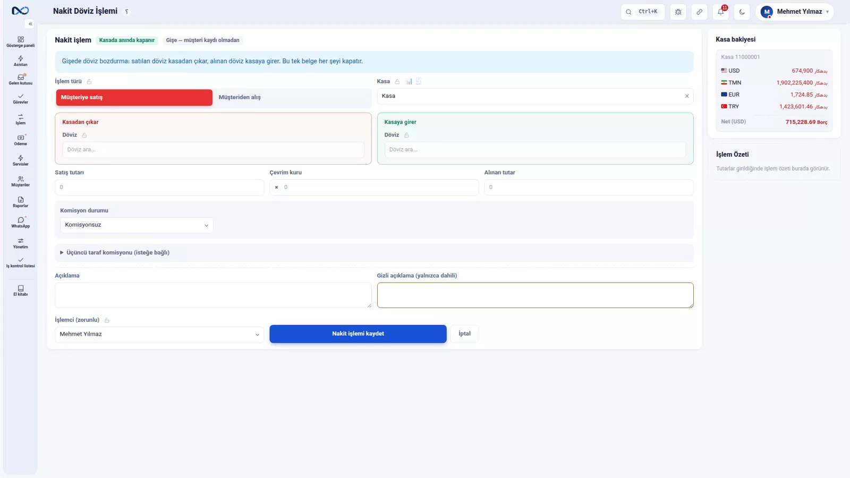This screenshot has height=478, width=850.
Task: Open the Kasa selection field
Action: (x=535, y=96)
